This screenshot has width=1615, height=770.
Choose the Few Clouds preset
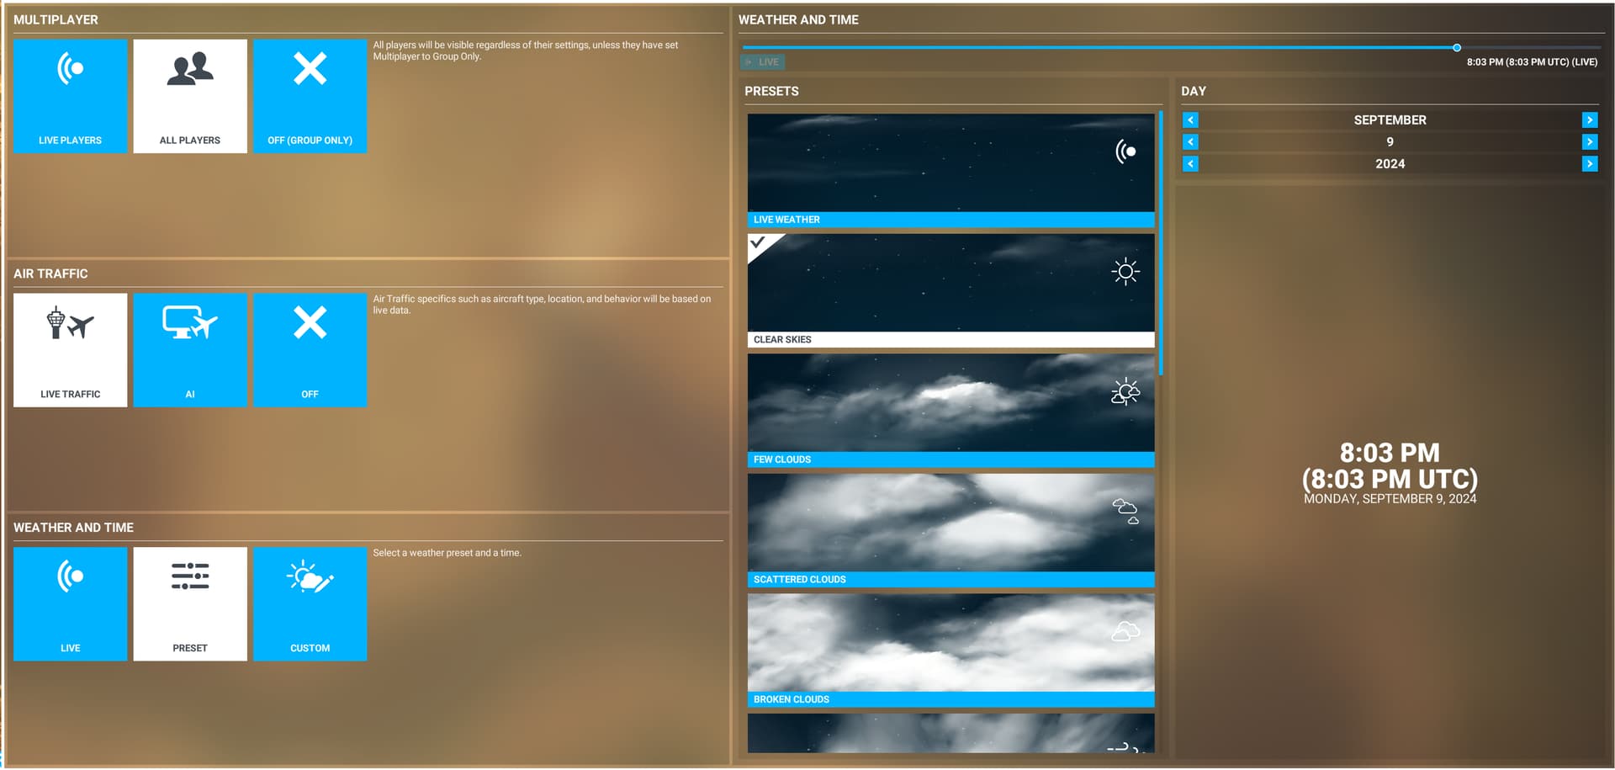coord(950,411)
